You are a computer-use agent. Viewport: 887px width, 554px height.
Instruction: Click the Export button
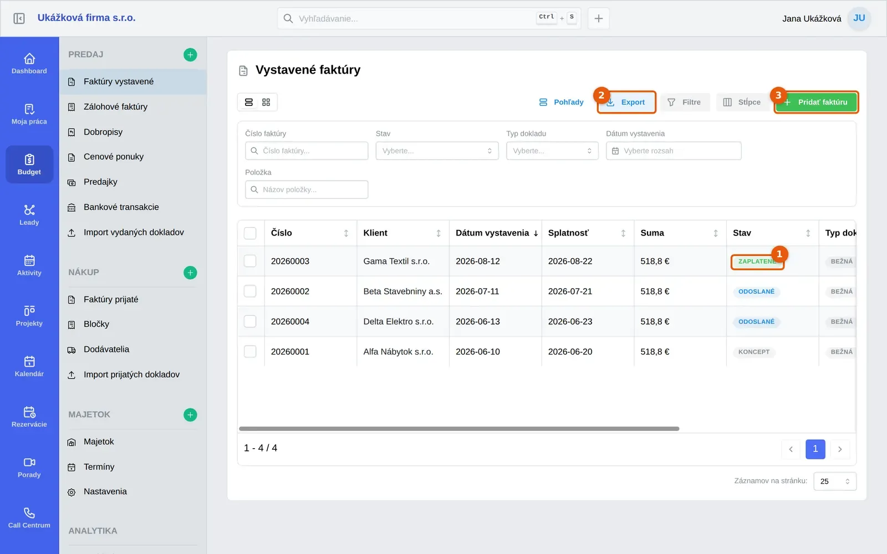coord(626,102)
